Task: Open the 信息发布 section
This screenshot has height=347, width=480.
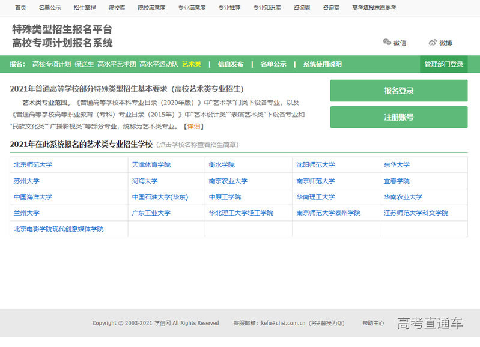Action: [231, 64]
